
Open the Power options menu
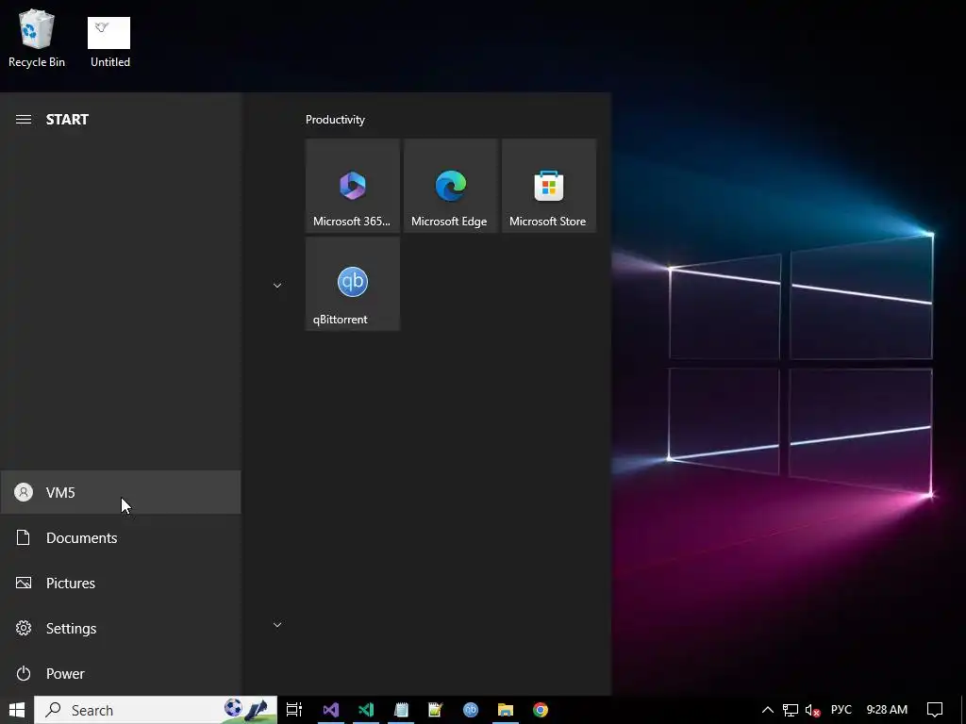[x=121, y=673]
